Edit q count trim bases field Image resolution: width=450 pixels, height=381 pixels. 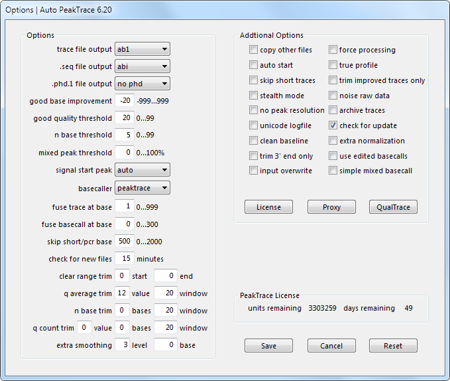pos(122,327)
